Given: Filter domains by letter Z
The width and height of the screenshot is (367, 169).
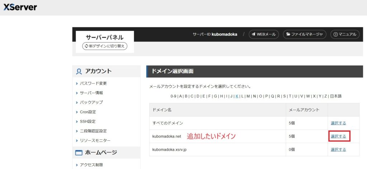Looking at the screenshot, I should click(x=326, y=96).
